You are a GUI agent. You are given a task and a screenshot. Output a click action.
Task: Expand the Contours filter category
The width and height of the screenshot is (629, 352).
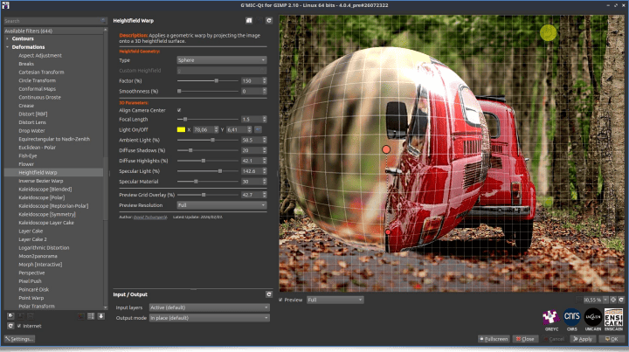point(8,39)
